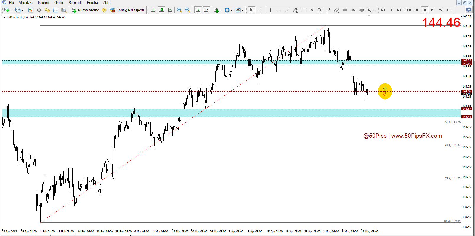Viewport: 475px width, 236px height.
Task: Switch the timeframe to M1
Action: click(383, 10)
